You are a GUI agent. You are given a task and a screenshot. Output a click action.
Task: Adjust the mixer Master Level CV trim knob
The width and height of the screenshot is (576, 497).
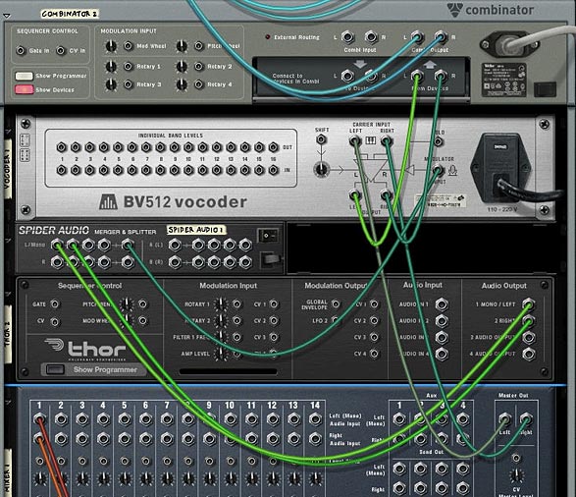517,475
